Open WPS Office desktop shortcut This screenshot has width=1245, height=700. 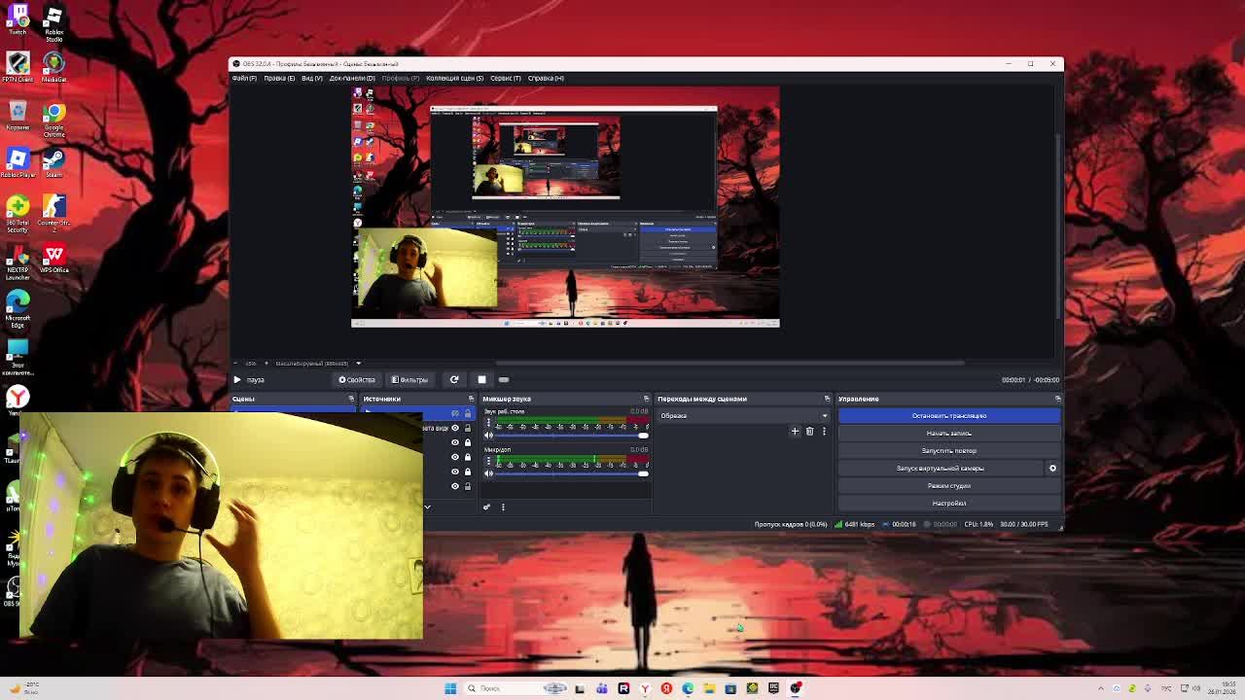(53, 259)
